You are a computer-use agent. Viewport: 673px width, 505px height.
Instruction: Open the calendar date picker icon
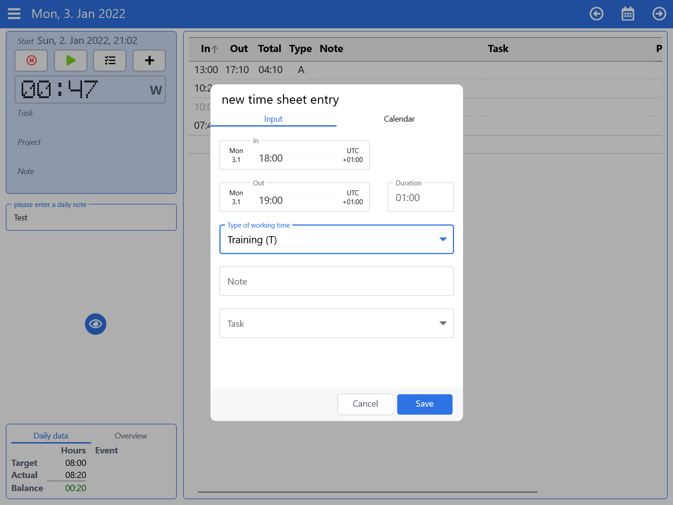click(x=628, y=14)
